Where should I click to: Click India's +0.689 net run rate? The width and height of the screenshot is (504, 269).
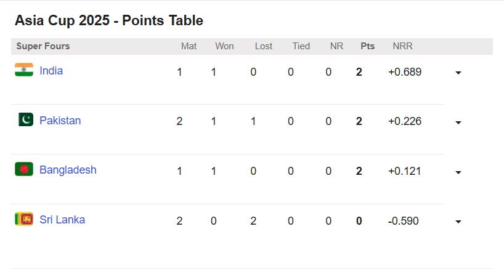pyautogui.click(x=405, y=72)
